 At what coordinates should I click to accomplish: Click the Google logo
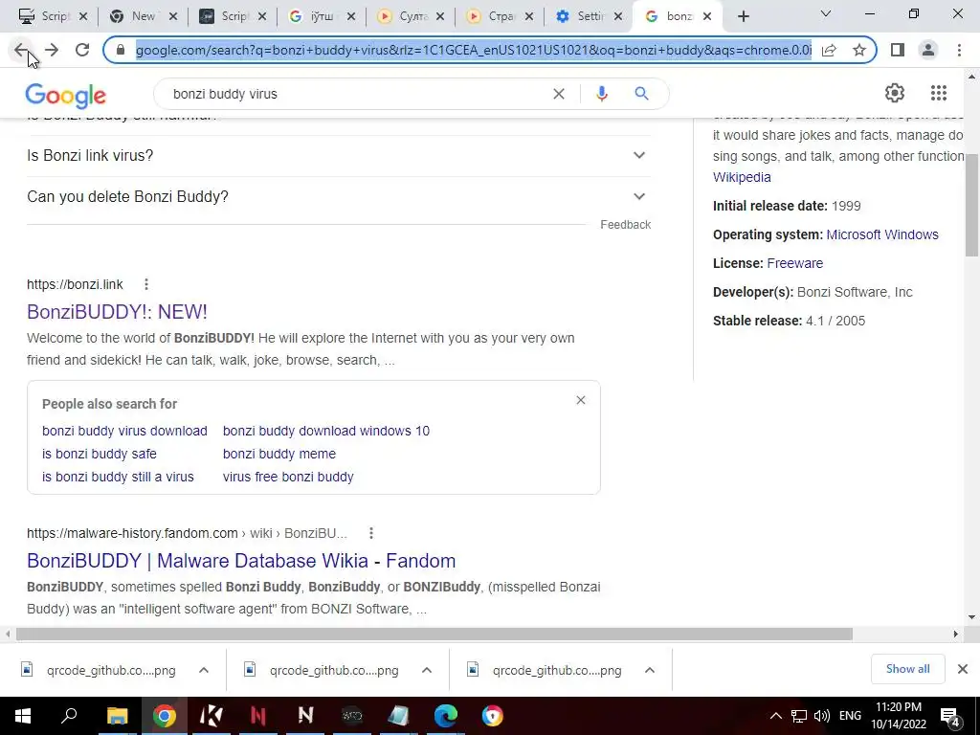click(x=66, y=96)
